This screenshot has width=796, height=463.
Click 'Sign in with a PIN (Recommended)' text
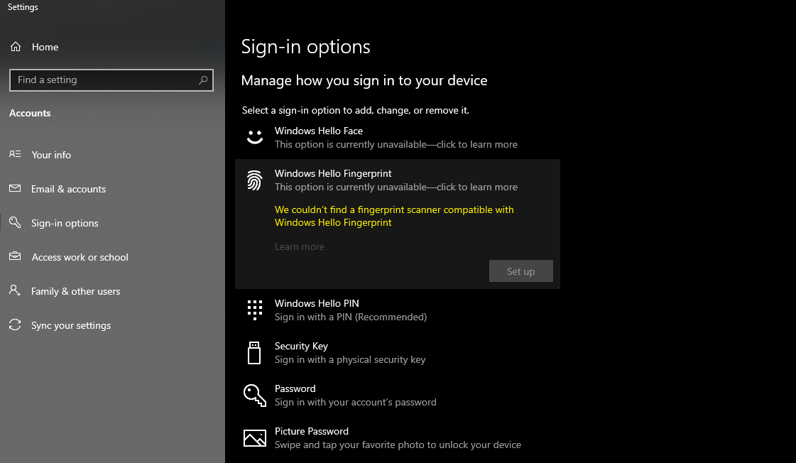[351, 317]
